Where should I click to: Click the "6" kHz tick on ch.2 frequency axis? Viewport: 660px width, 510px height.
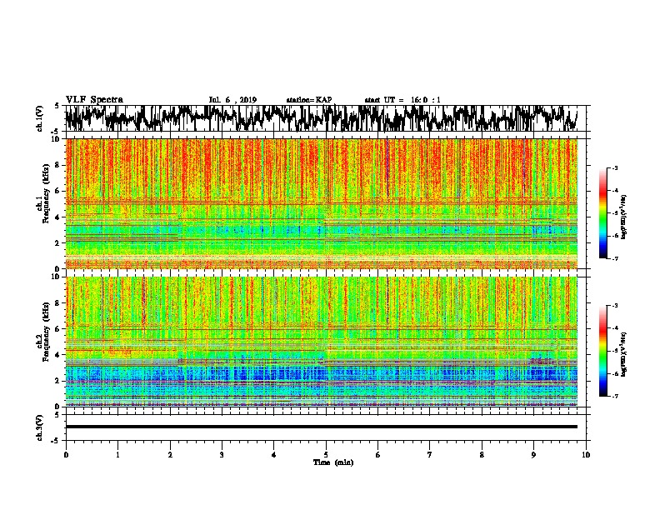[x=58, y=329]
